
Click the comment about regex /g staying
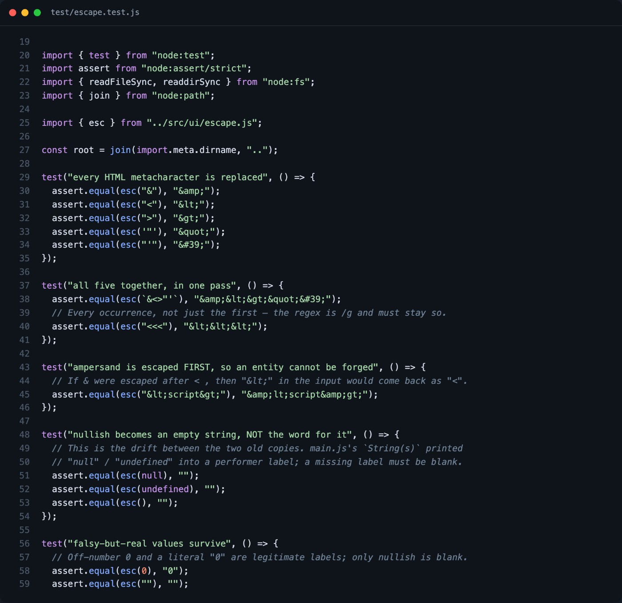(x=249, y=313)
